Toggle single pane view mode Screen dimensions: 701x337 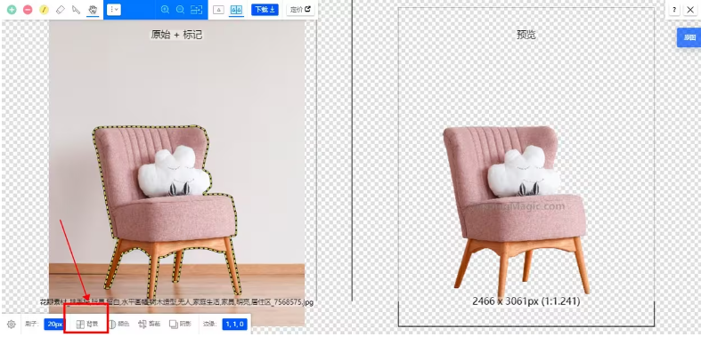pos(218,10)
